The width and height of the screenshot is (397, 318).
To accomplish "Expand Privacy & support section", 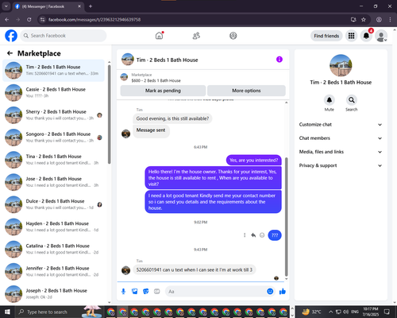I will pos(341,165).
